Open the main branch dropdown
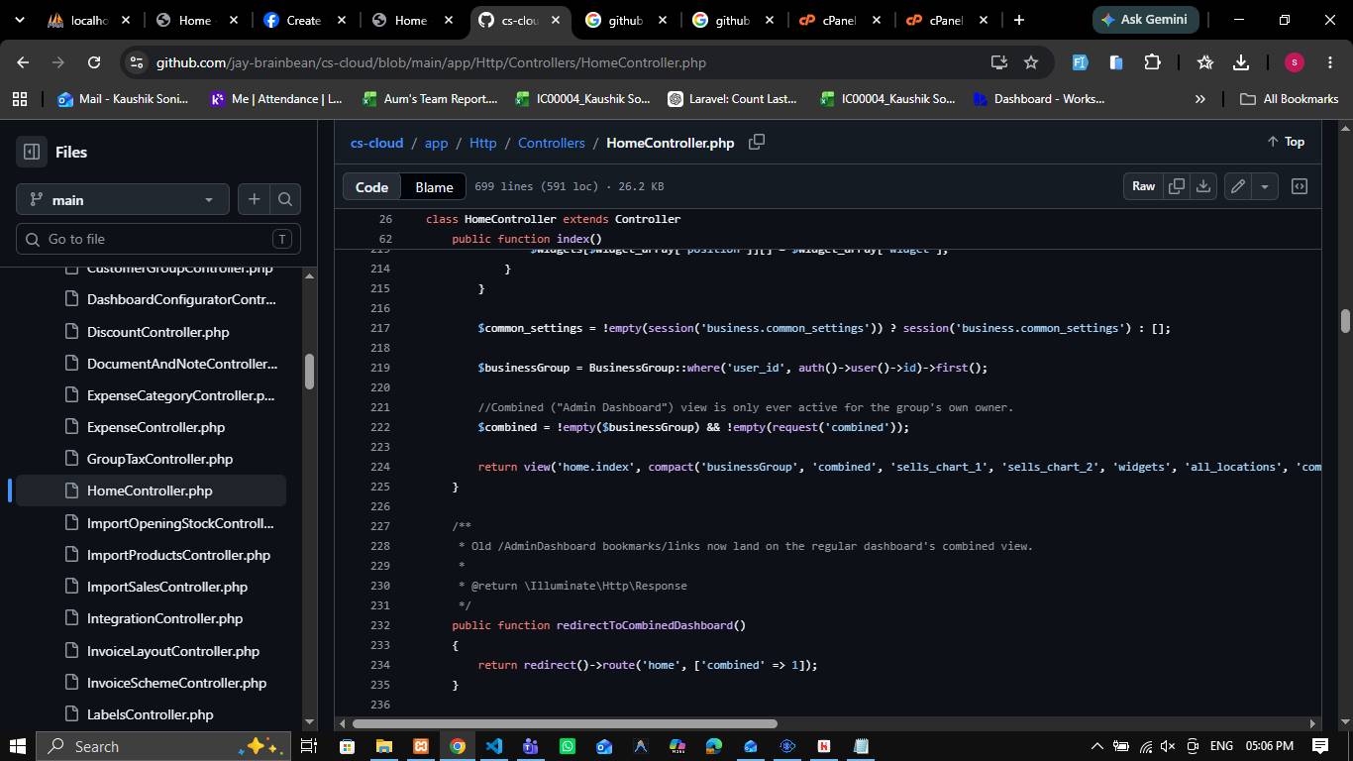Image resolution: width=1353 pixels, height=761 pixels. pos(123,199)
